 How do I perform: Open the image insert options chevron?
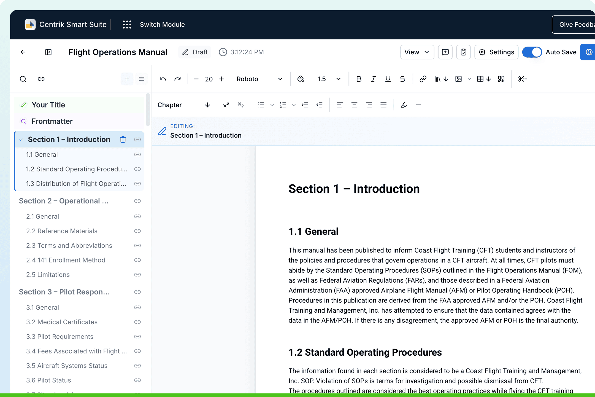click(x=469, y=79)
